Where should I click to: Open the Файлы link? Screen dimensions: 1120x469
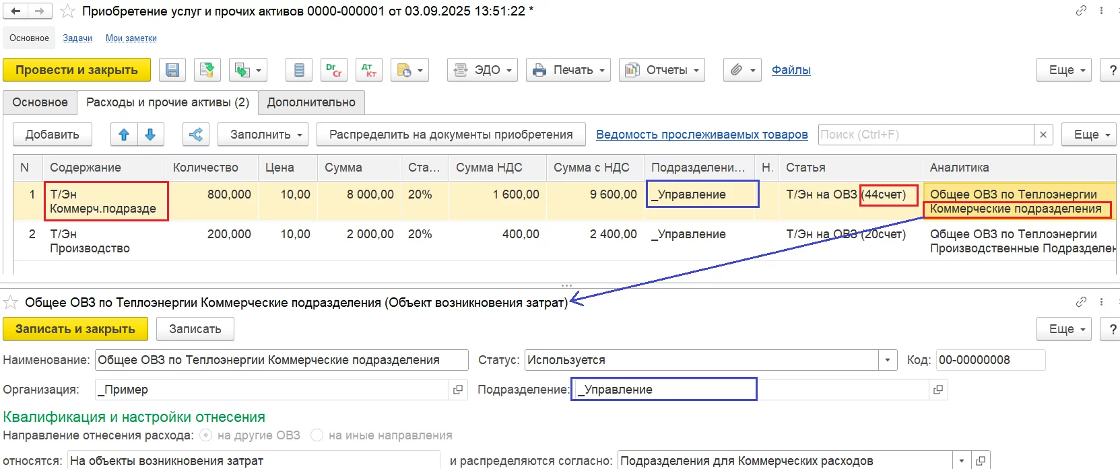point(791,70)
